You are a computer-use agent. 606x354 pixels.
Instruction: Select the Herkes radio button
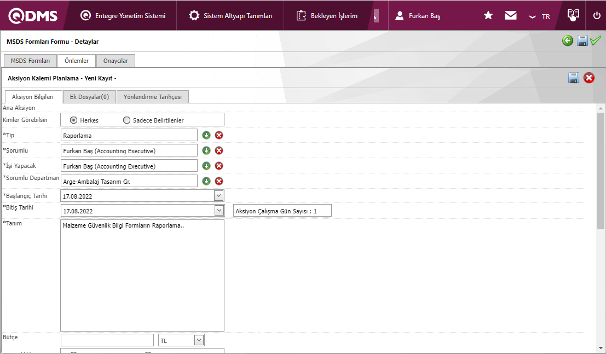click(x=73, y=120)
